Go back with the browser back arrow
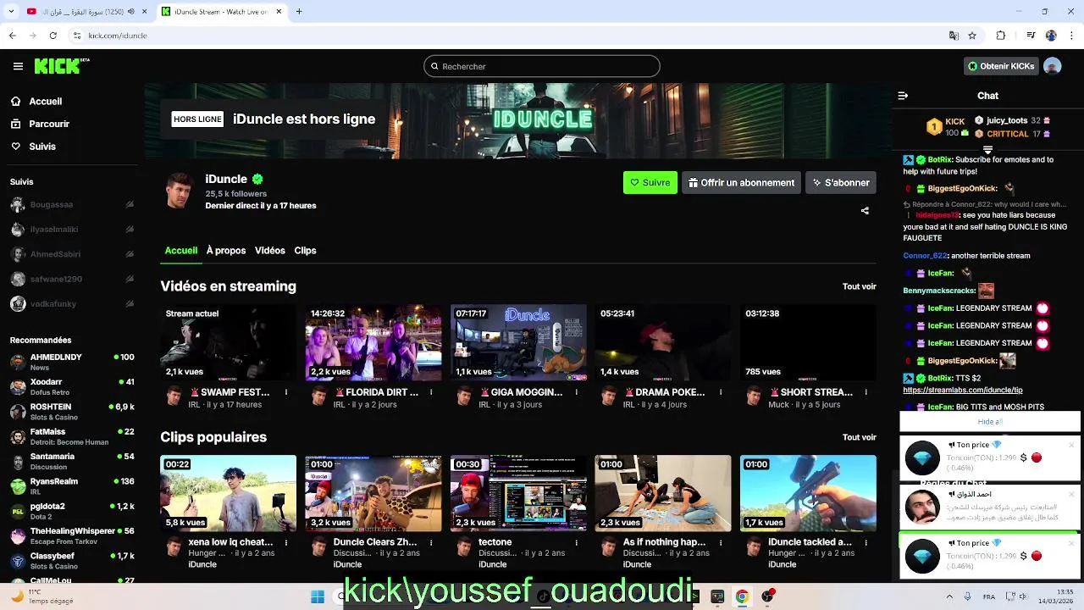Image resolution: width=1084 pixels, height=610 pixels. tap(12, 36)
